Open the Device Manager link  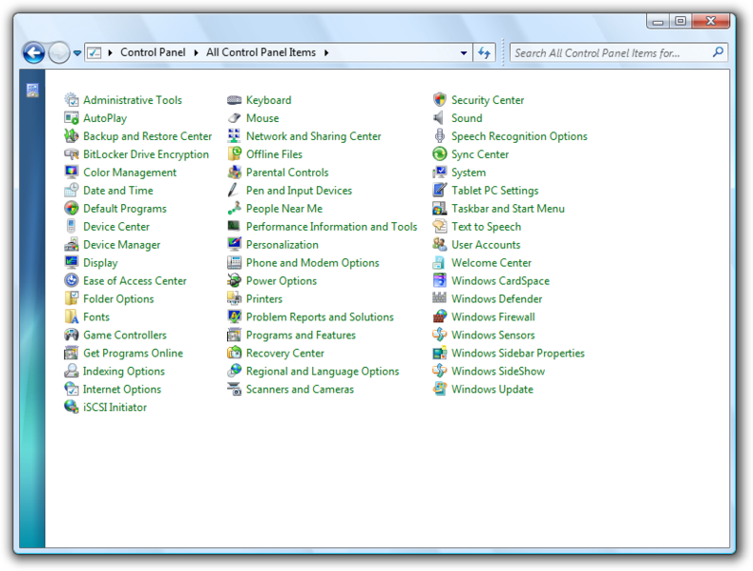point(121,245)
